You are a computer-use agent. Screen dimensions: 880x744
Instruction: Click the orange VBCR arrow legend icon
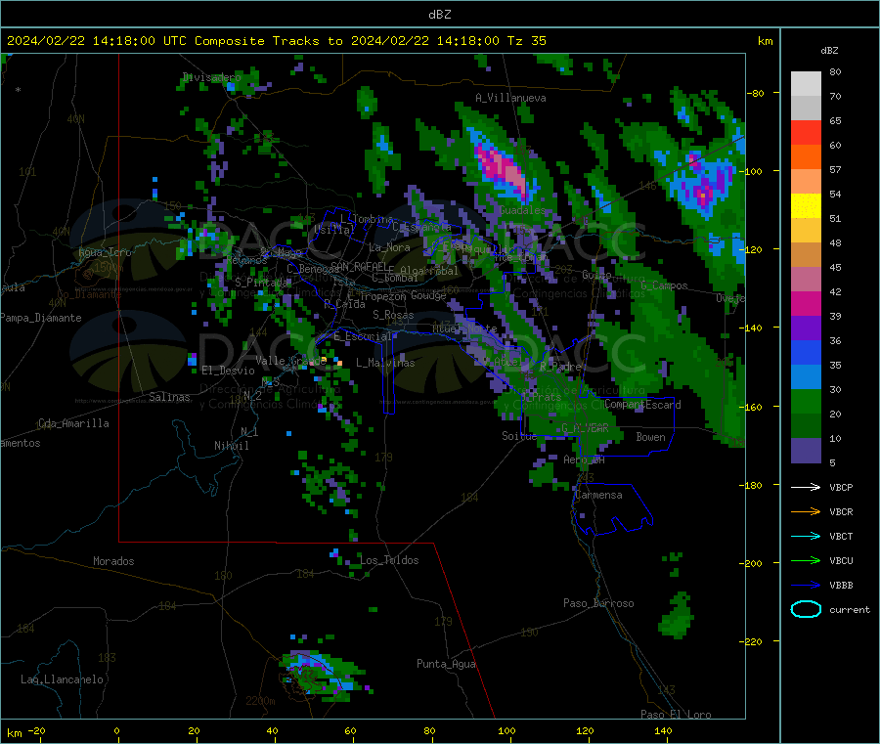[806, 511]
